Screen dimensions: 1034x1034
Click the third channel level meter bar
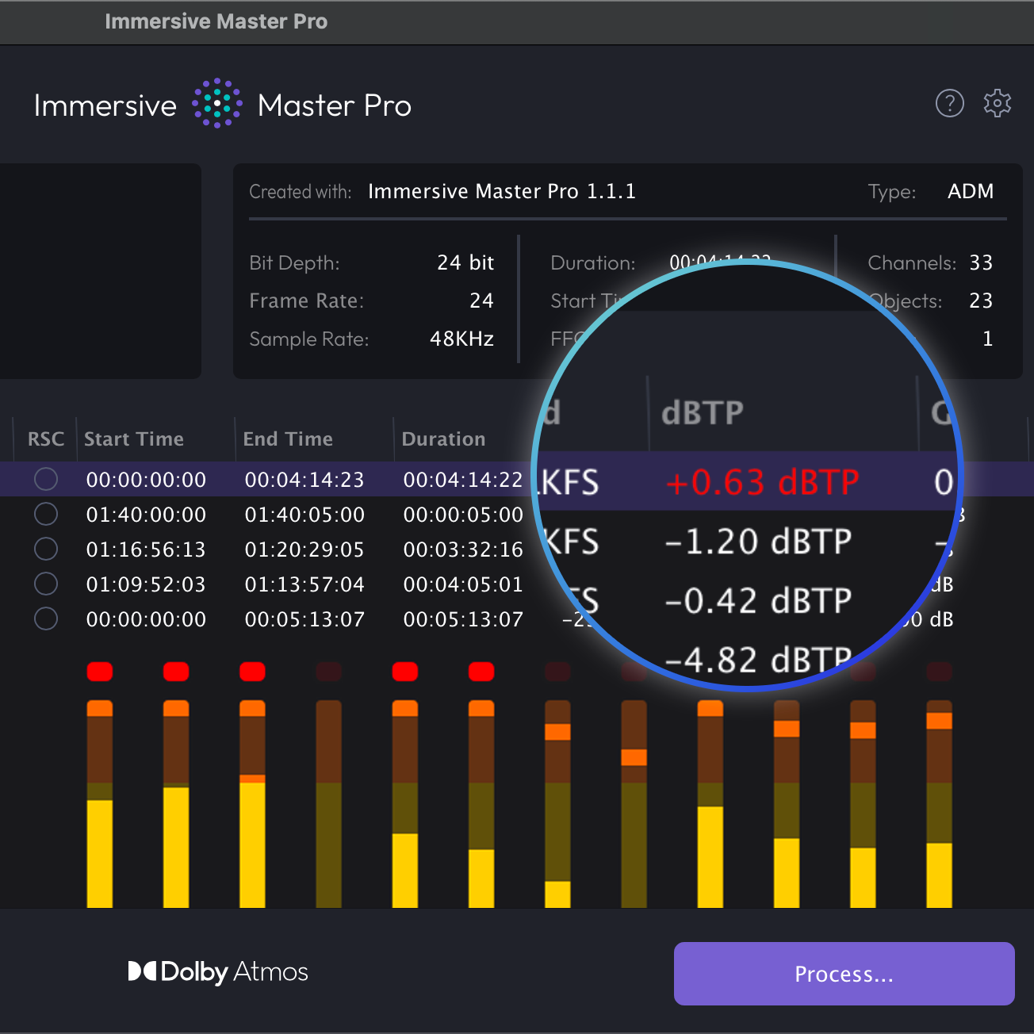click(x=252, y=803)
